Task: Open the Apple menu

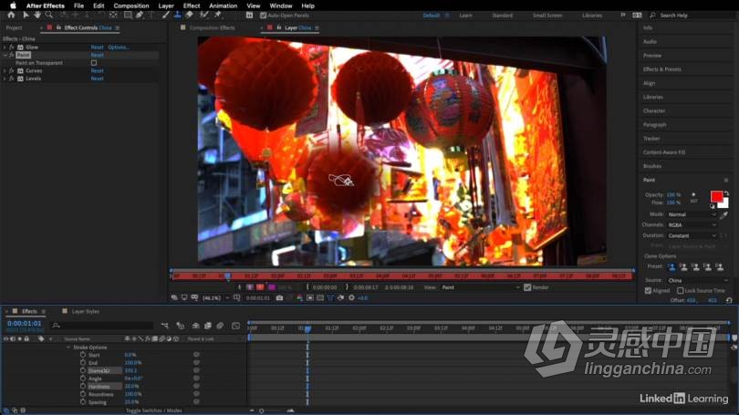Action: 13,5
